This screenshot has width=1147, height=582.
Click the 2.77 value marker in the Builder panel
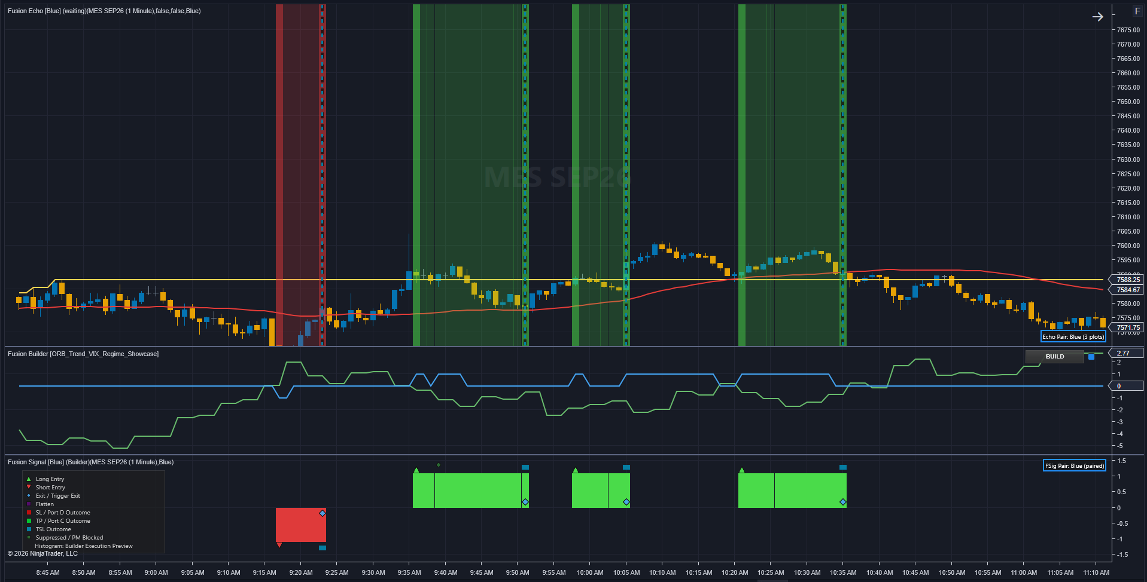1128,353
